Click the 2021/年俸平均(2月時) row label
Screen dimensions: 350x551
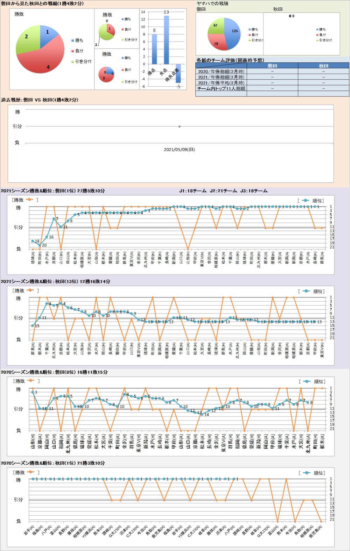pos(221,83)
